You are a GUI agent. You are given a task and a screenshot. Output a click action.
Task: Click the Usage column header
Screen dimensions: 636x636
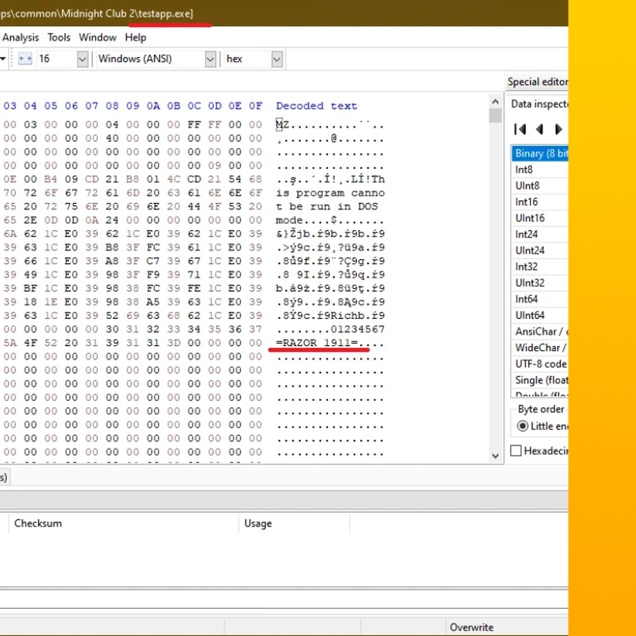click(258, 523)
